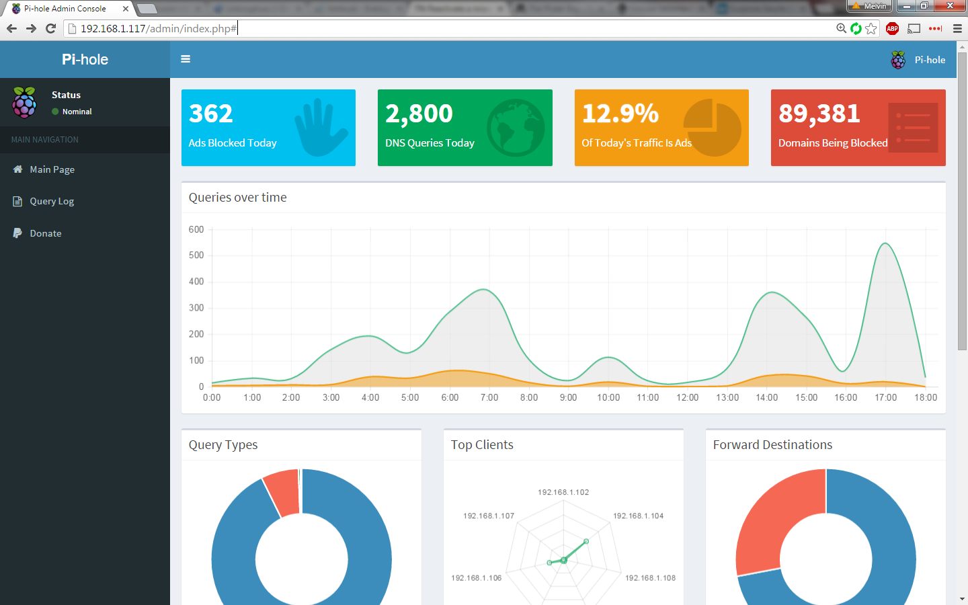968x605 pixels.
Task: Click the 17:00 peak on queries chart
Action: [x=885, y=244]
